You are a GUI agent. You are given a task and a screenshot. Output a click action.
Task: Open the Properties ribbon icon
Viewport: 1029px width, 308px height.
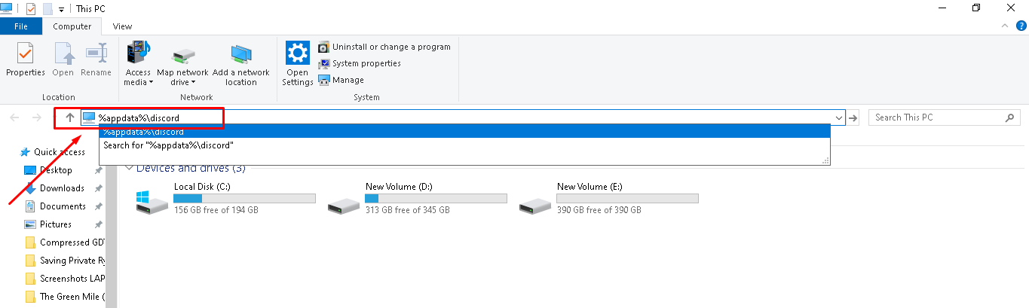pyautogui.click(x=26, y=53)
